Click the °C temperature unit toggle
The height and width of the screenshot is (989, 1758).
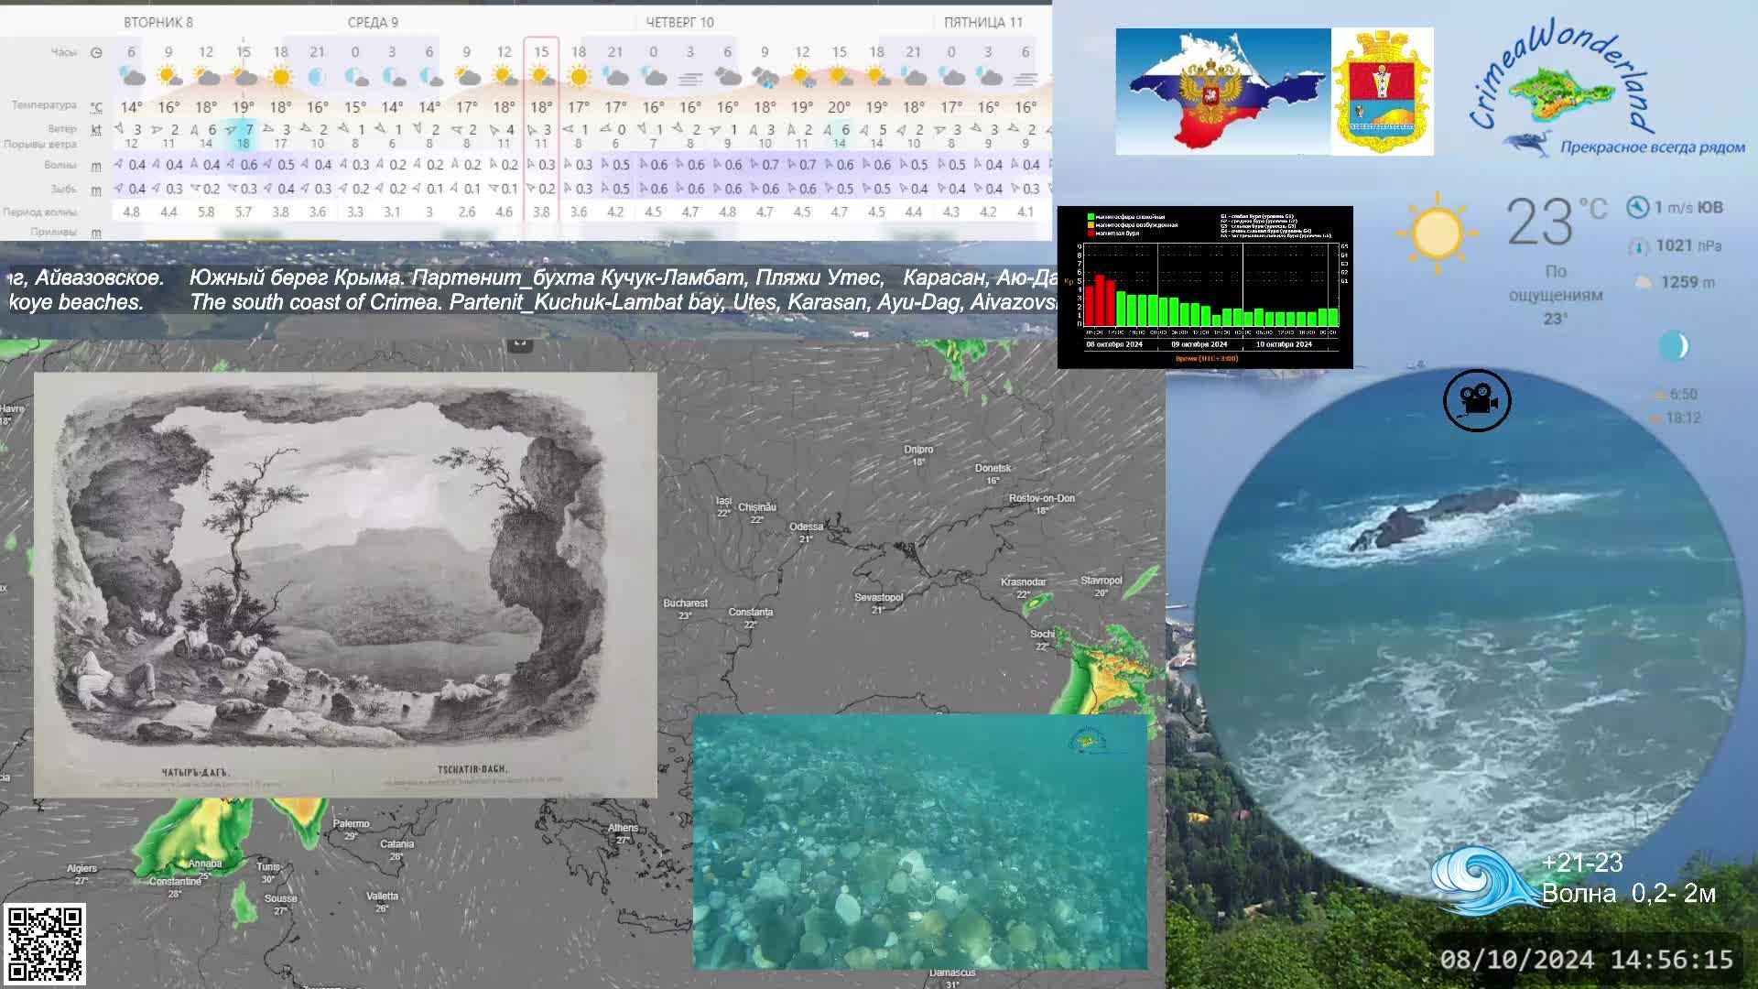[96, 107]
